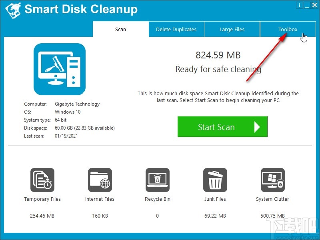Click the 824.59 MB total size text
The width and height of the screenshot is (320, 240).
pyautogui.click(x=218, y=55)
